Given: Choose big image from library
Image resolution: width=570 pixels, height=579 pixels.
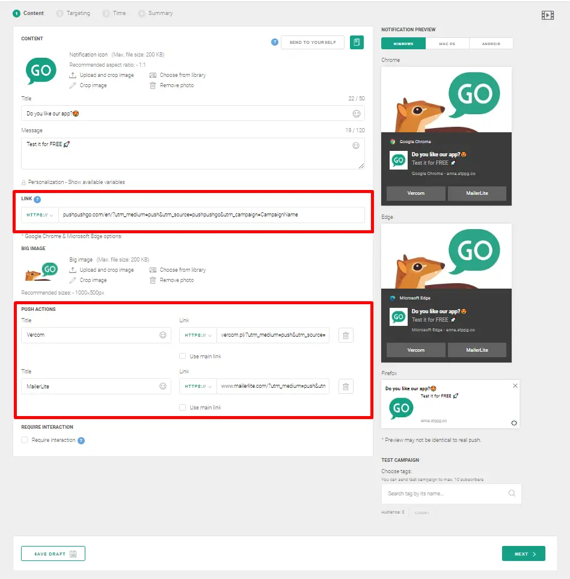Looking at the screenshot, I should click(x=177, y=270).
